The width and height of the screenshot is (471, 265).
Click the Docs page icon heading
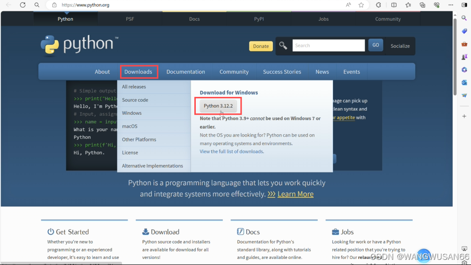[240, 231]
